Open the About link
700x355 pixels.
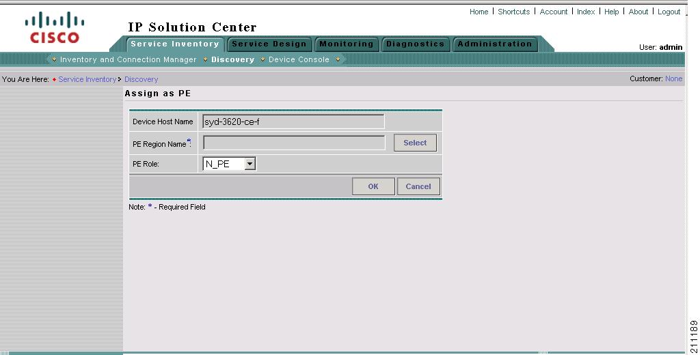coord(638,12)
